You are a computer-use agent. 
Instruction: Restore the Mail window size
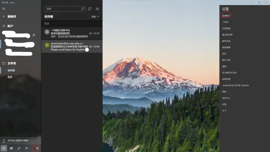click(259, 2)
